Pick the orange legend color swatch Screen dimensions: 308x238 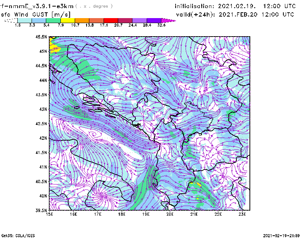82,20
